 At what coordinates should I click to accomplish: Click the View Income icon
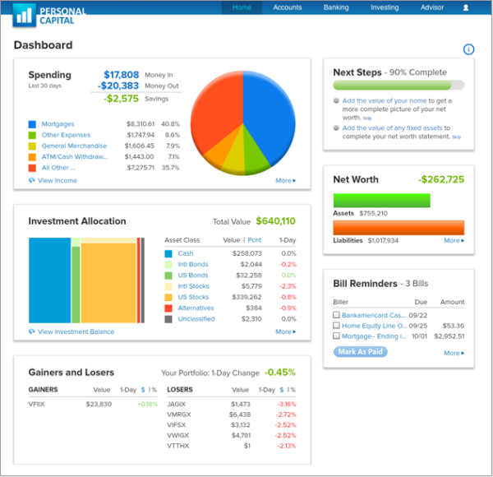click(32, 180)
